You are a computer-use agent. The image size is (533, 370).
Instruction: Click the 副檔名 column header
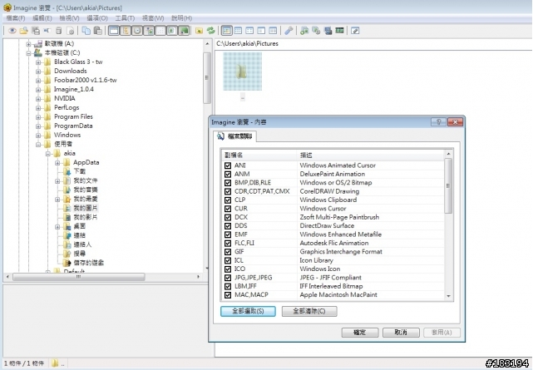(x=259, y=155)
